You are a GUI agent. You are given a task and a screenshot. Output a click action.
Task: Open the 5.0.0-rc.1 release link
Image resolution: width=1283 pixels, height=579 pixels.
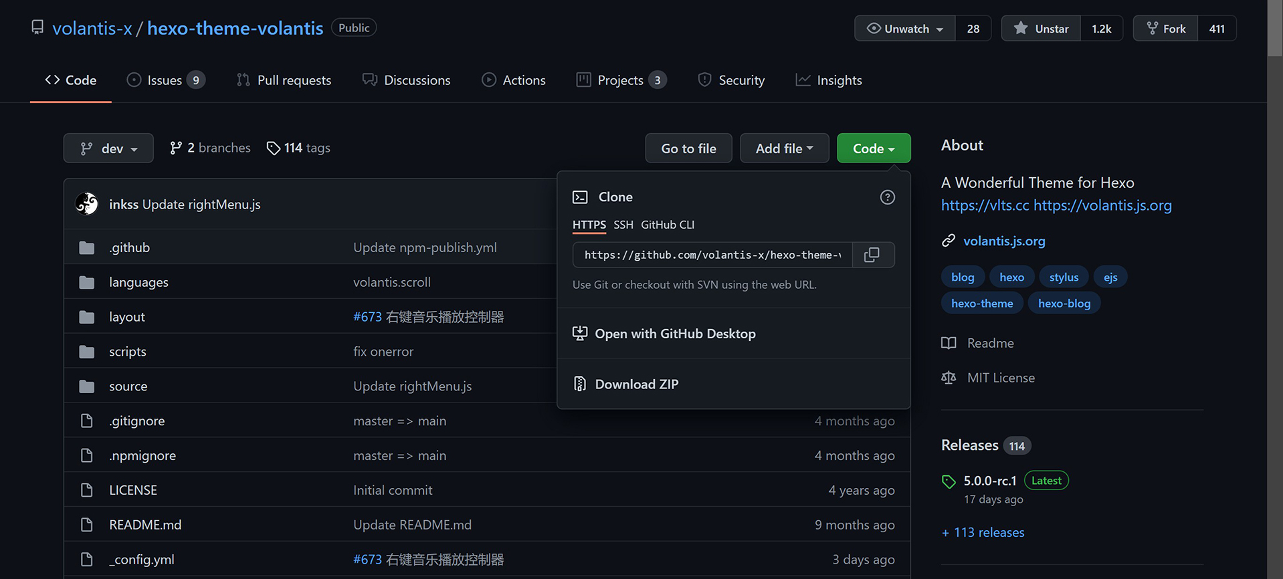tap(990, 481)
